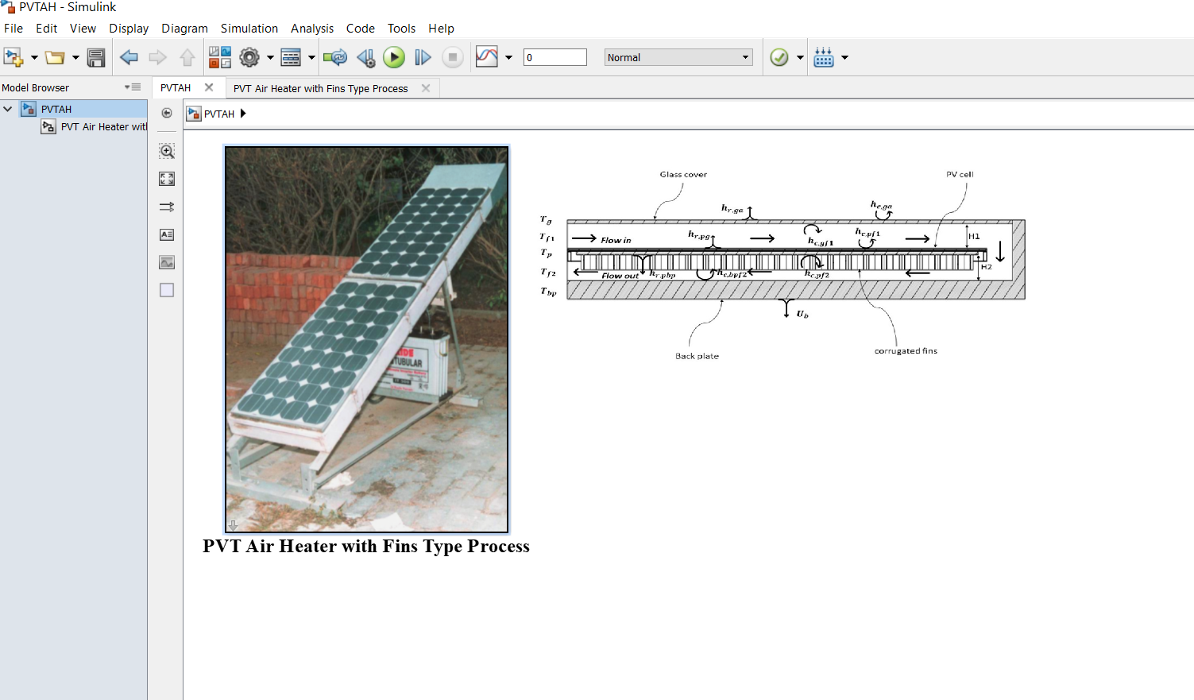Select PVT Air Heater in Model Browser
This screenshot has width=1194, height=700.
tap(102, 126)
